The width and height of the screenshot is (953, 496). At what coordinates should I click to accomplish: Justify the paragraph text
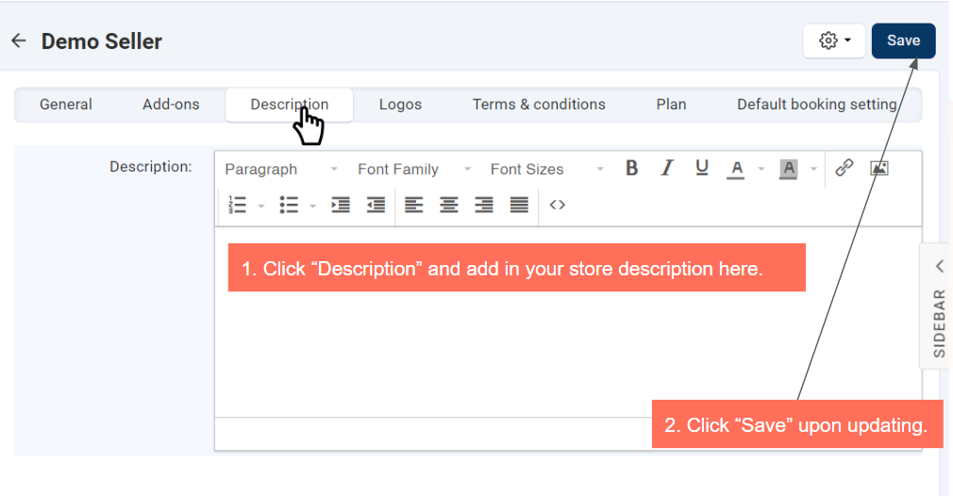point(519,205)
